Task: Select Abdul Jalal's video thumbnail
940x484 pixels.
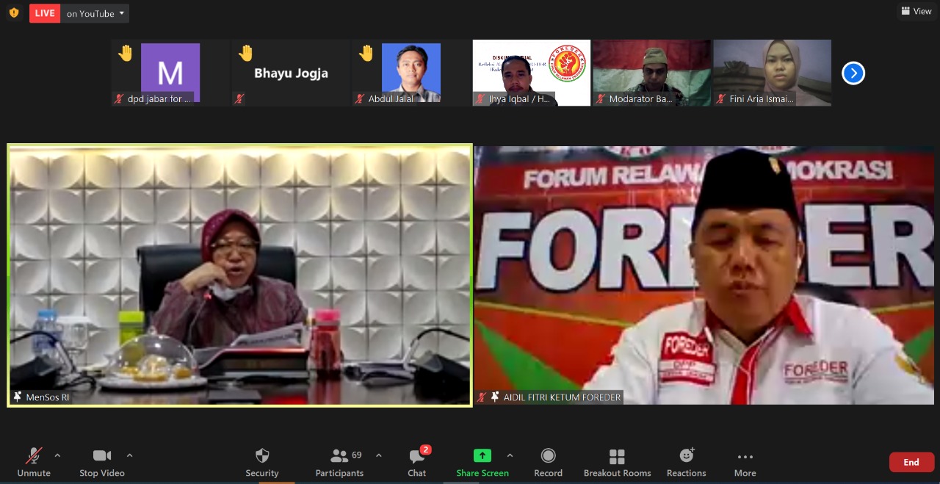Action: coord(411,73)
